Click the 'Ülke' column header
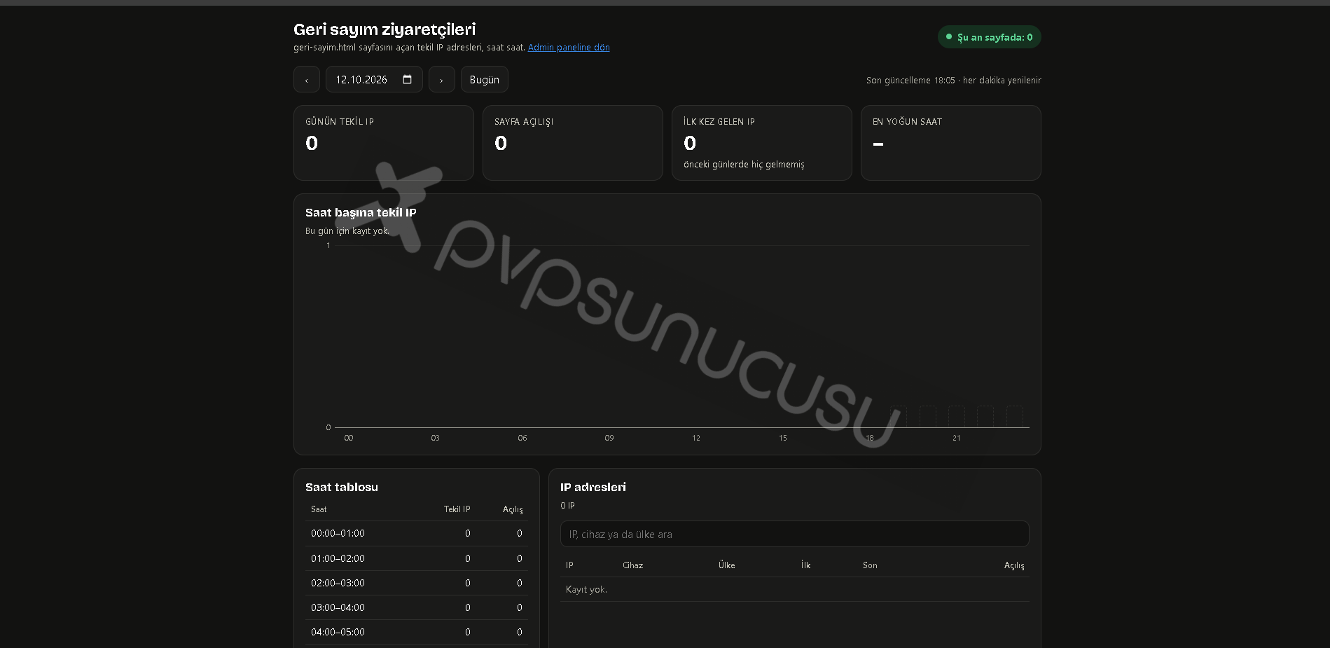This screenshot has width=1330, height=648. click(x=727, y=565)
